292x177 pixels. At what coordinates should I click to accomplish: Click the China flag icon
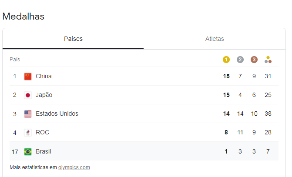[28, 77]
